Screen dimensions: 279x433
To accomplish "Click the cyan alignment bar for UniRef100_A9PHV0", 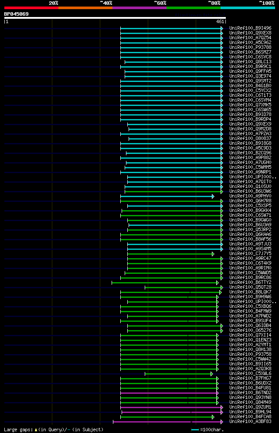I will tap(167, 196).
